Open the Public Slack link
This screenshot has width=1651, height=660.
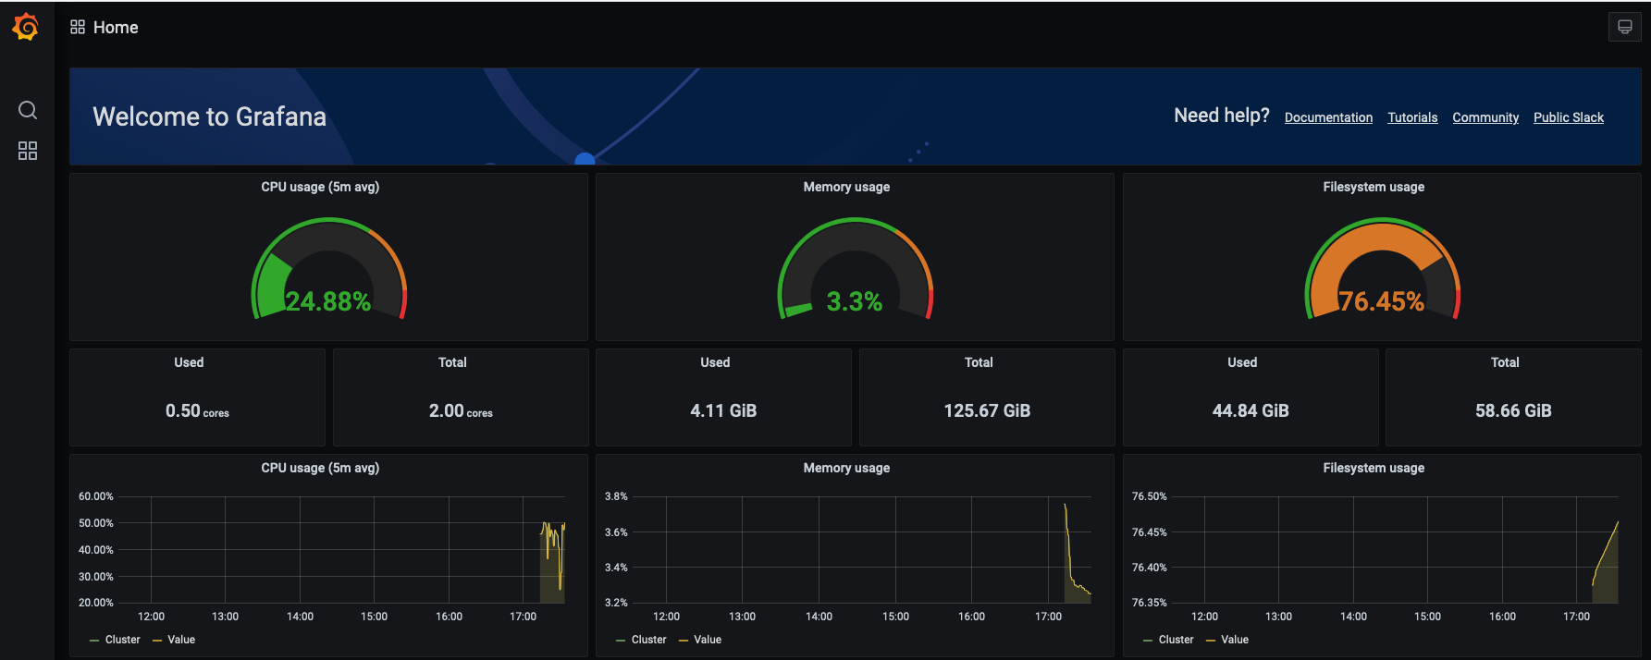[x=1569, y=117]
